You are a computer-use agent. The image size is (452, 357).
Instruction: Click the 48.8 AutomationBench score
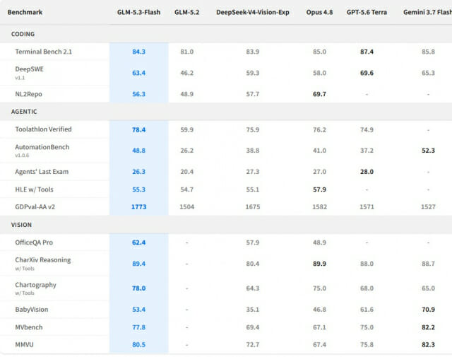[x=138, y=151]
